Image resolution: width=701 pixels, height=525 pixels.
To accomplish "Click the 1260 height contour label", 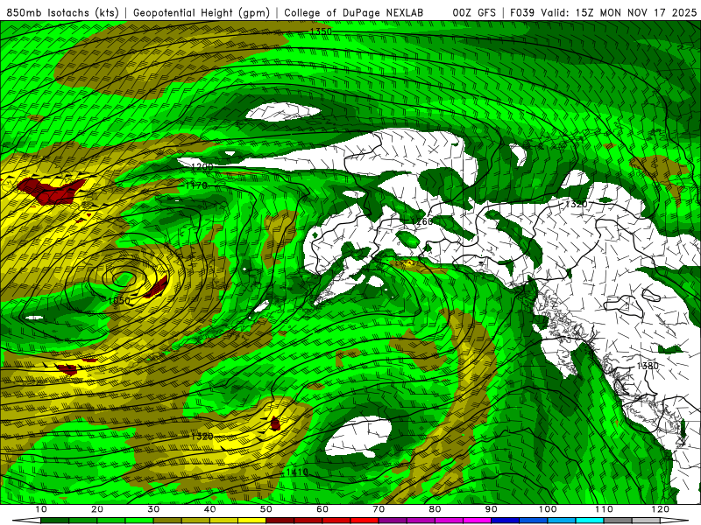I will pyautogui.click(x=422, y=221).
